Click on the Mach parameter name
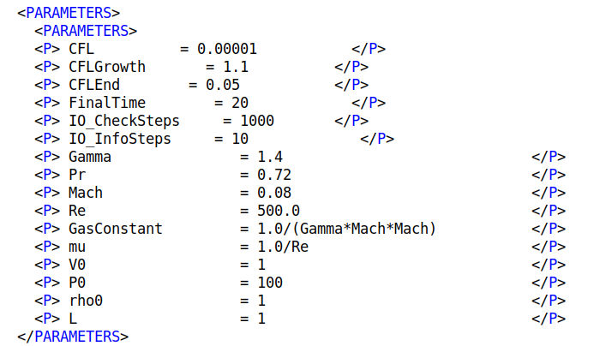 (86, 193)
